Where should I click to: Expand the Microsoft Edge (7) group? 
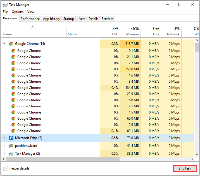point(4,138)
